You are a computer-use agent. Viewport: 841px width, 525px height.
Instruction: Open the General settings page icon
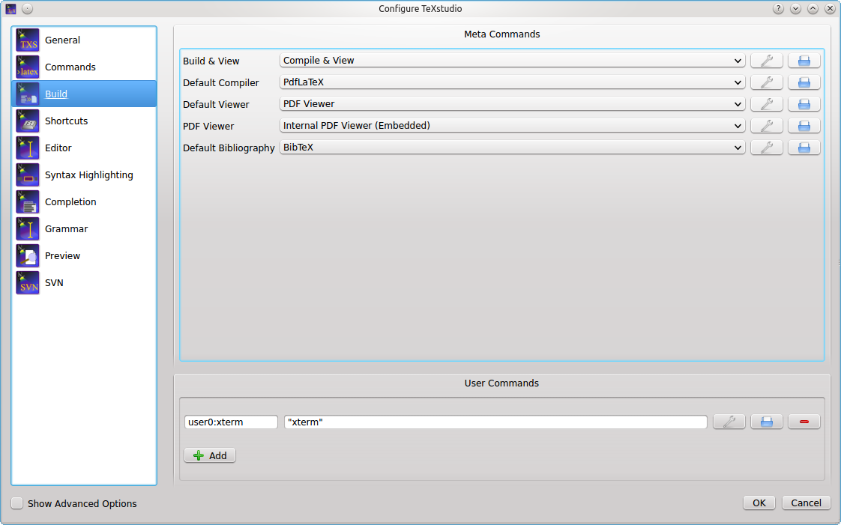pyautogui.click(x=27, y=40)
